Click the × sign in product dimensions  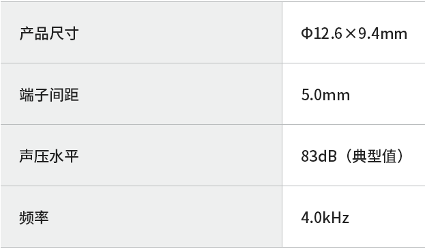coord(351,34)
